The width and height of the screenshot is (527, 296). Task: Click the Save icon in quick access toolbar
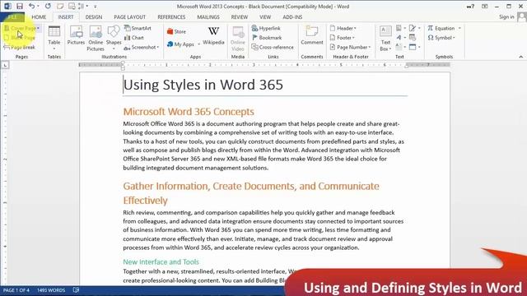click(x=20, y=6)
